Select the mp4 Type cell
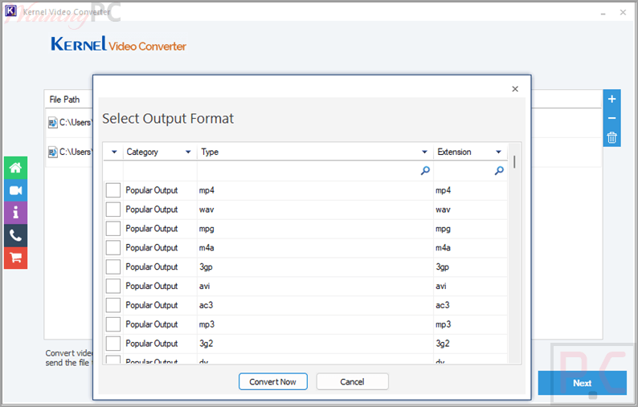This screenshot has width=638, height=407. [x=315, y=190]
